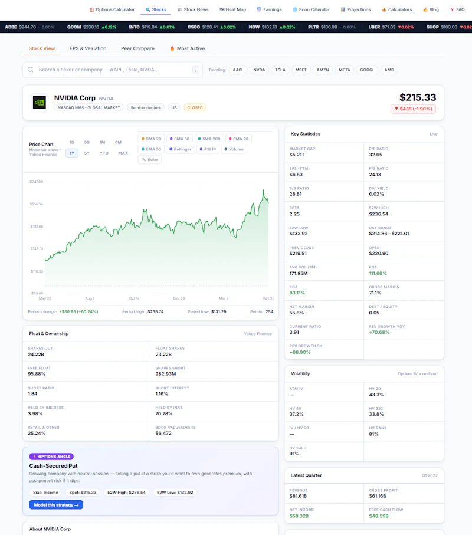The image size is (472, 535).
Task: Open Projections in the top nav
Action: (356, 9)
